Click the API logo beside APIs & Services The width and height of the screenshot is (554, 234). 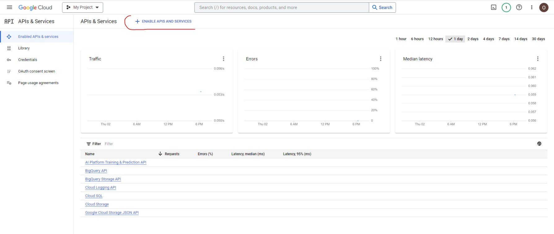9,21
